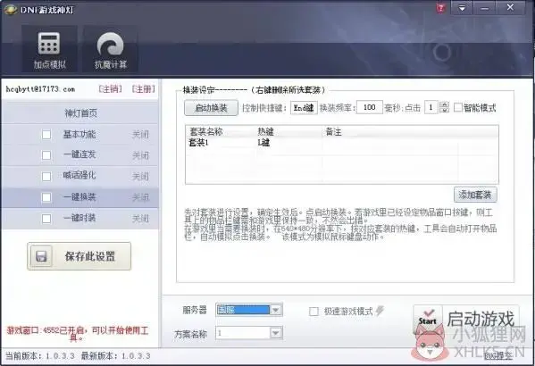This screenshot has height=366, width=535.
Task: Click the 关闭 status next to 基本功能
Action: 140,135
